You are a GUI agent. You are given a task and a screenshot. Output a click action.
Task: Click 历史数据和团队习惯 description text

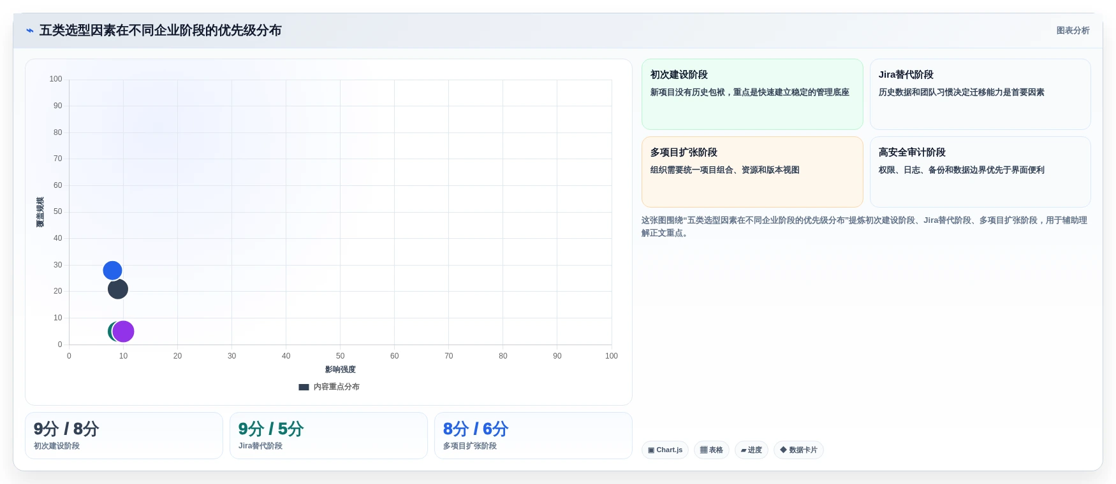pyautogui.click(x=961, y=92)
